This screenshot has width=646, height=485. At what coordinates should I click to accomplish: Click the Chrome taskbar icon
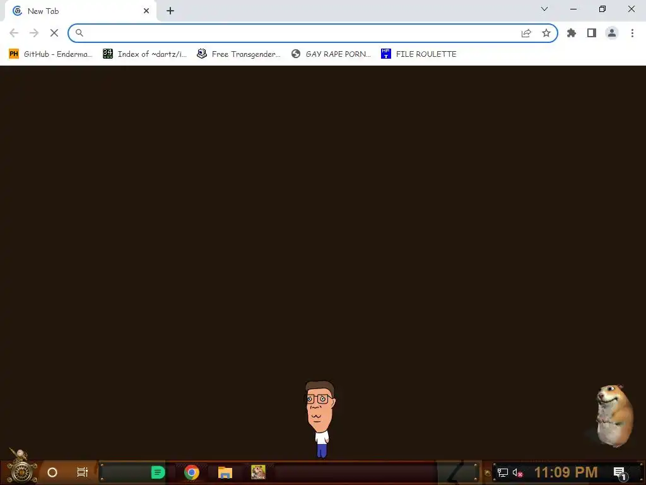[192, 472]
